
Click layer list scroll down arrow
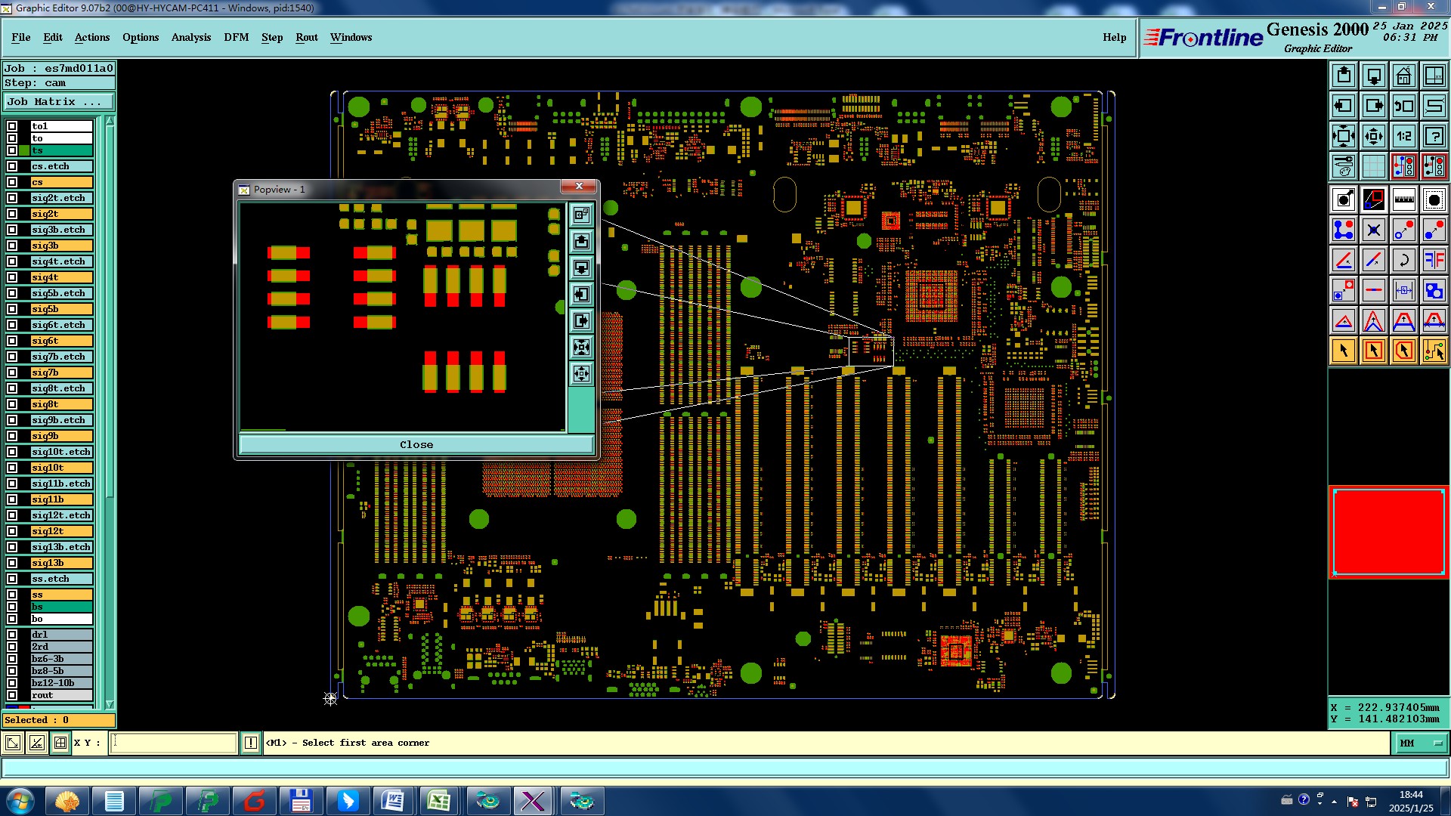(x=110, y=703)
